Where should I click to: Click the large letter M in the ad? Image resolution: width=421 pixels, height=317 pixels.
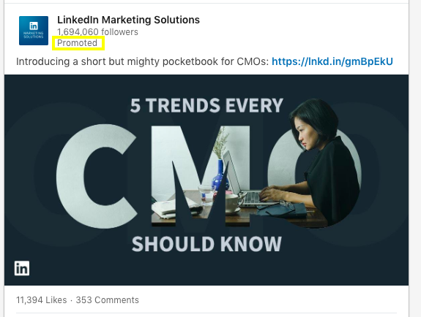[x=201, y=175]
